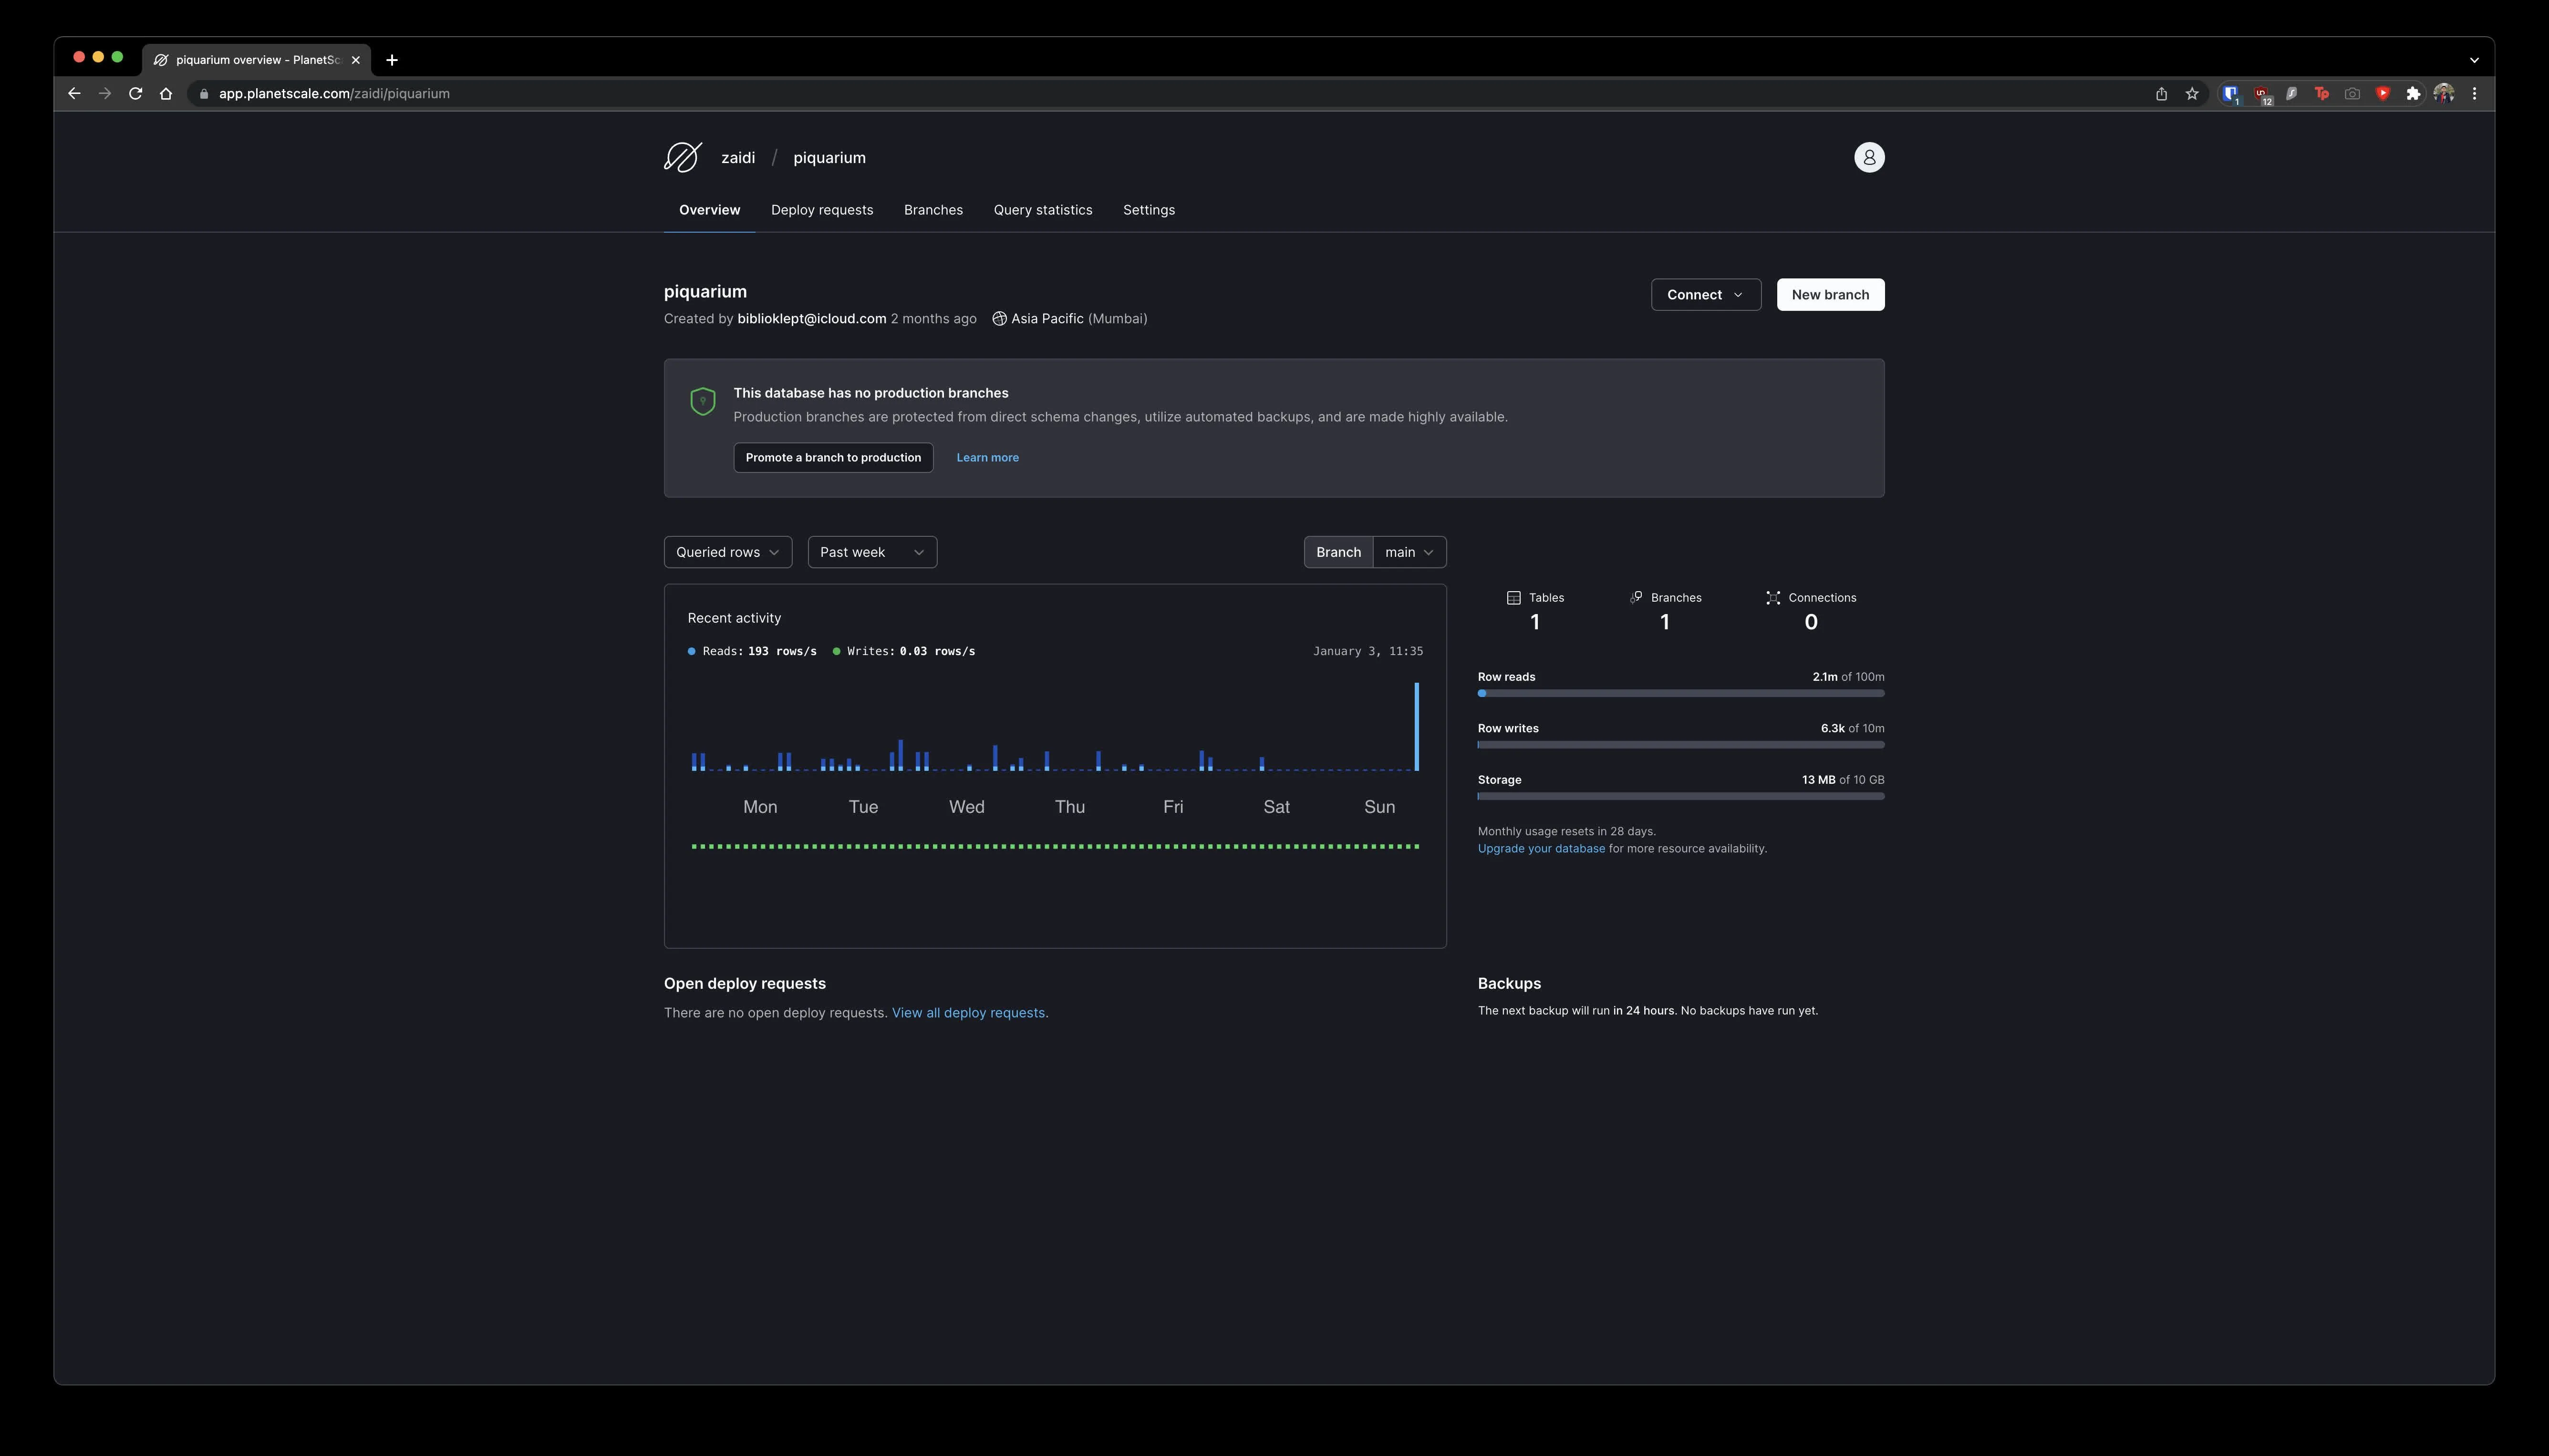Click the Upgrade your database link
2549x1456 pixels.
coord(1541,848)
